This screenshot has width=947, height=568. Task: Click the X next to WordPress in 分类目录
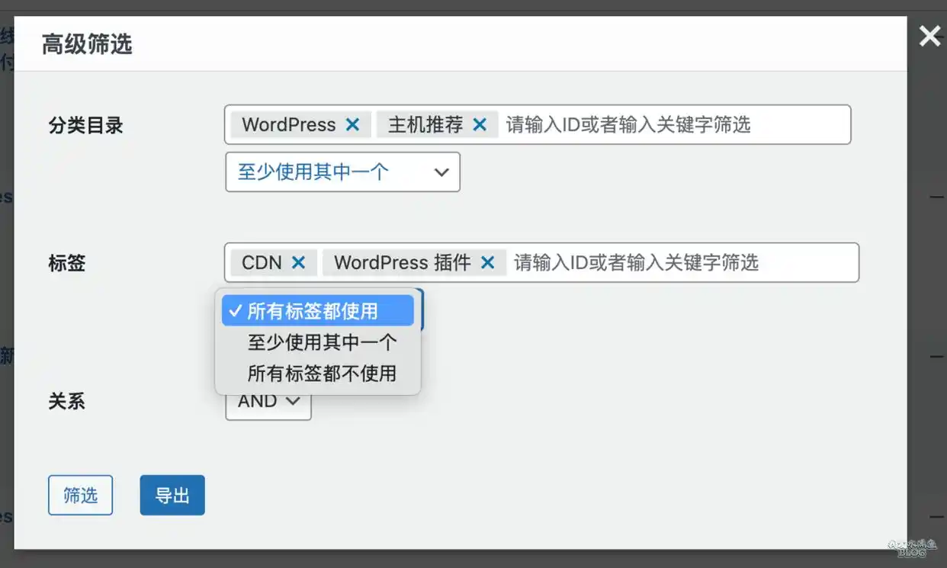click(352, 124)
